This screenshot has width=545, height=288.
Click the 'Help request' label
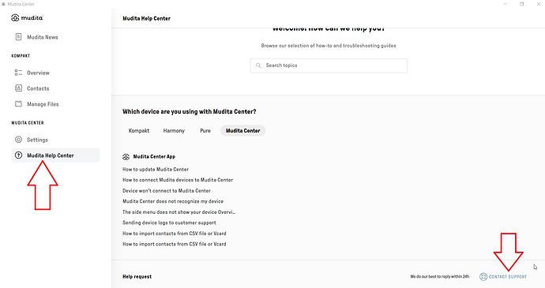[x=137, y=276]
